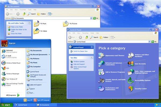Open Views dropdown in Control Panel toolbar
This screenshot has height=107, width=161.
113,37
